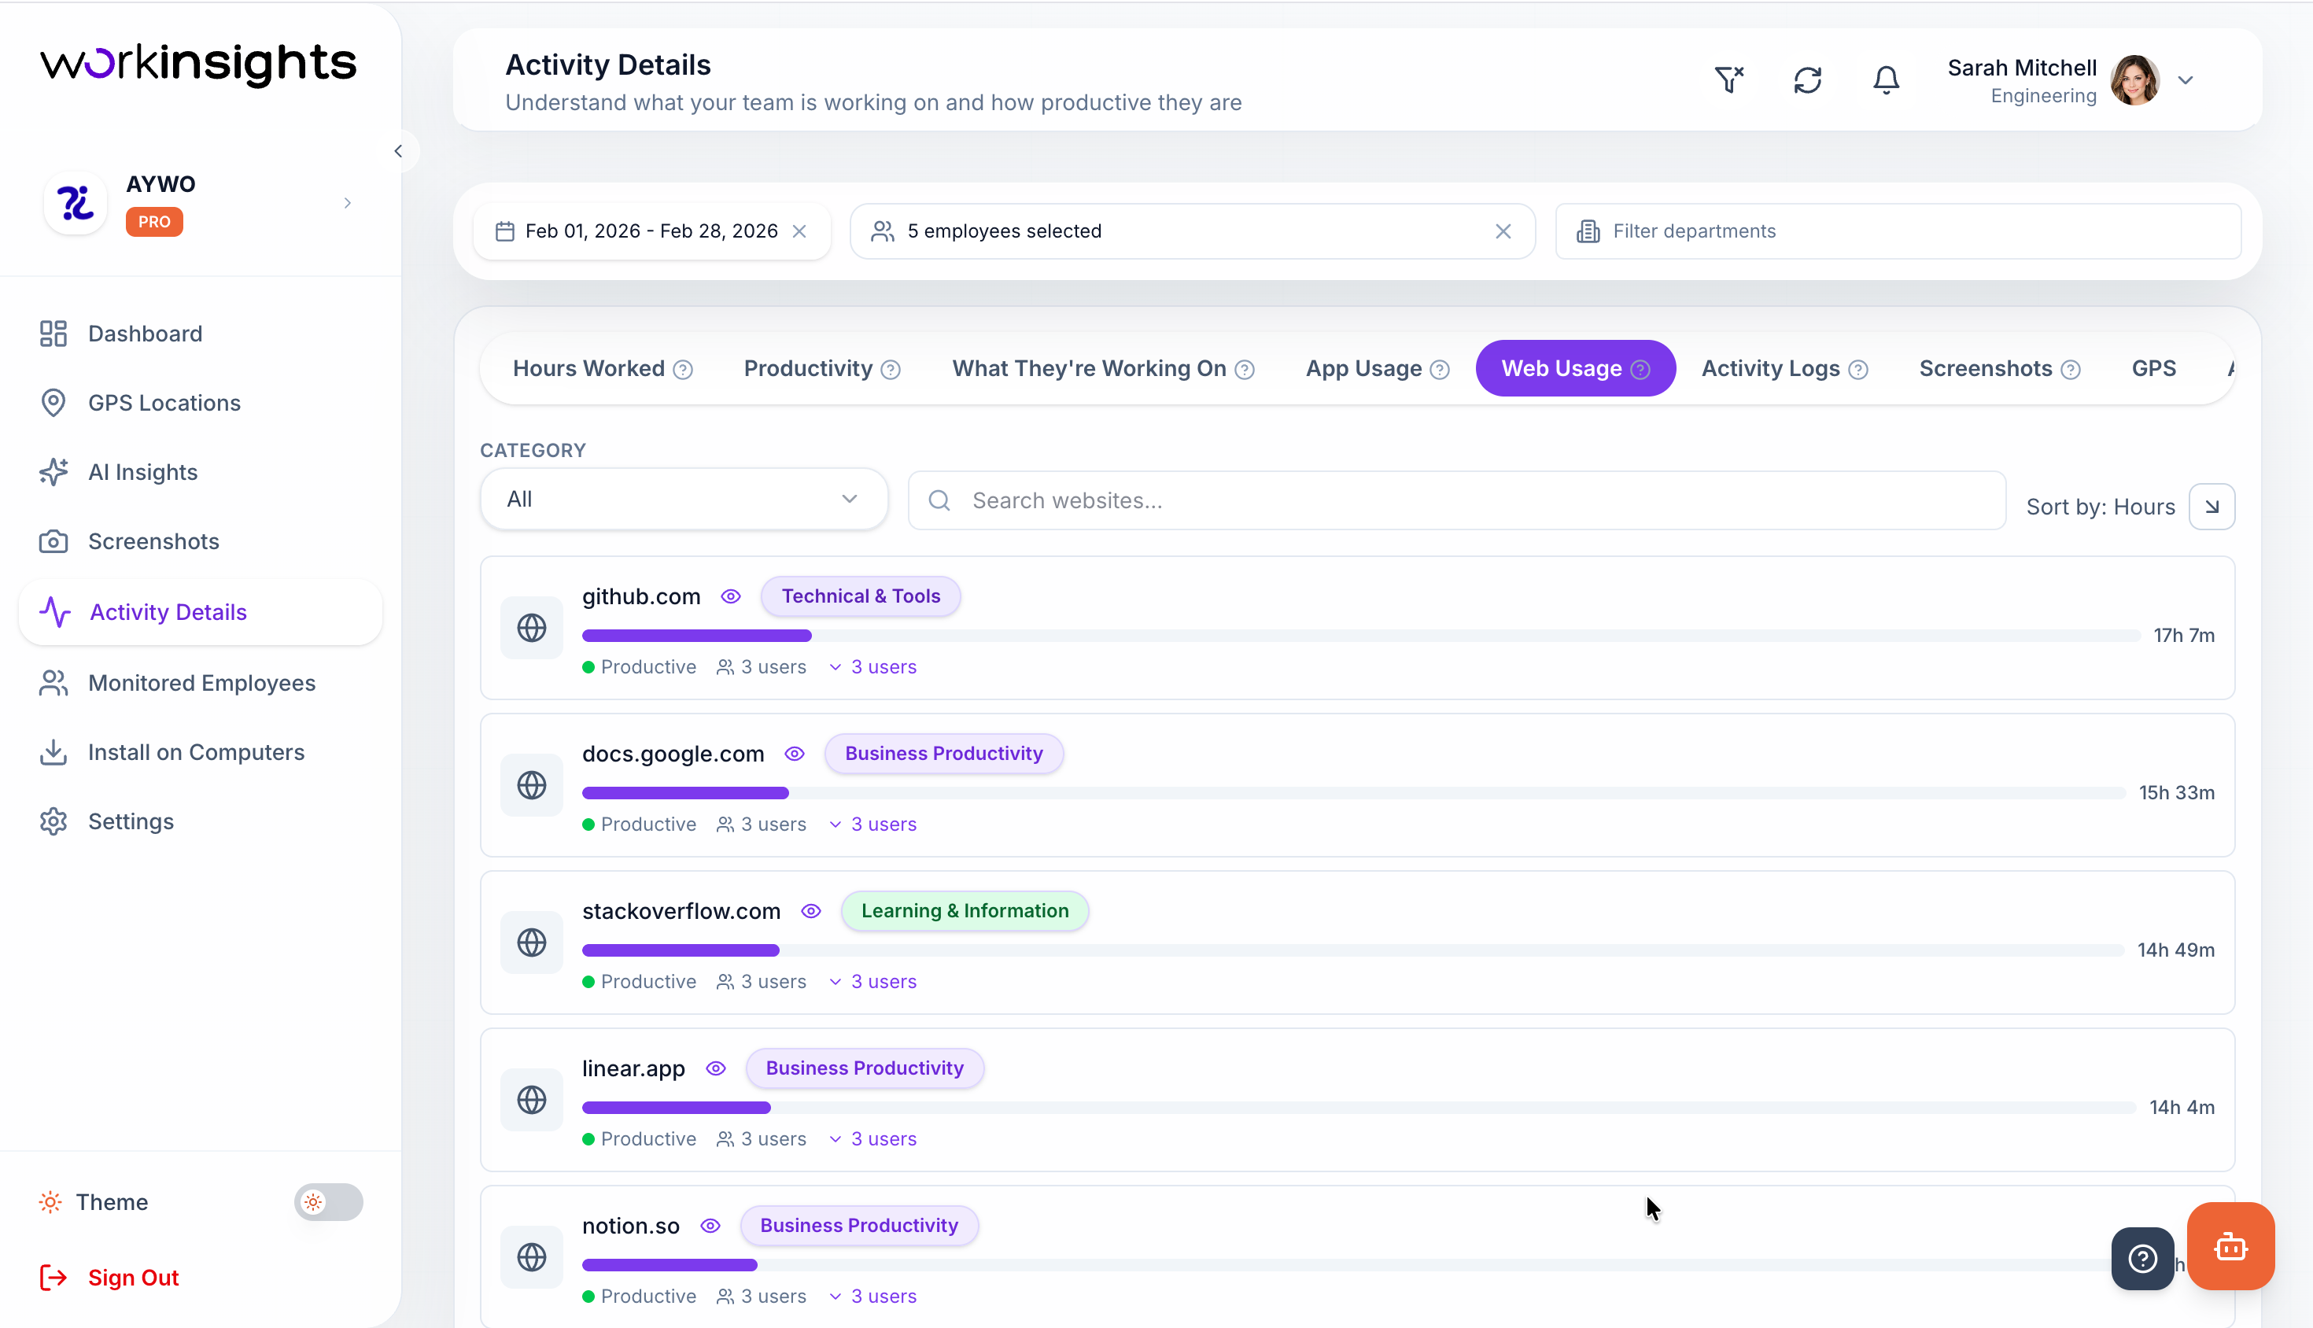Click in the Search websites field

pos(1456,500)
